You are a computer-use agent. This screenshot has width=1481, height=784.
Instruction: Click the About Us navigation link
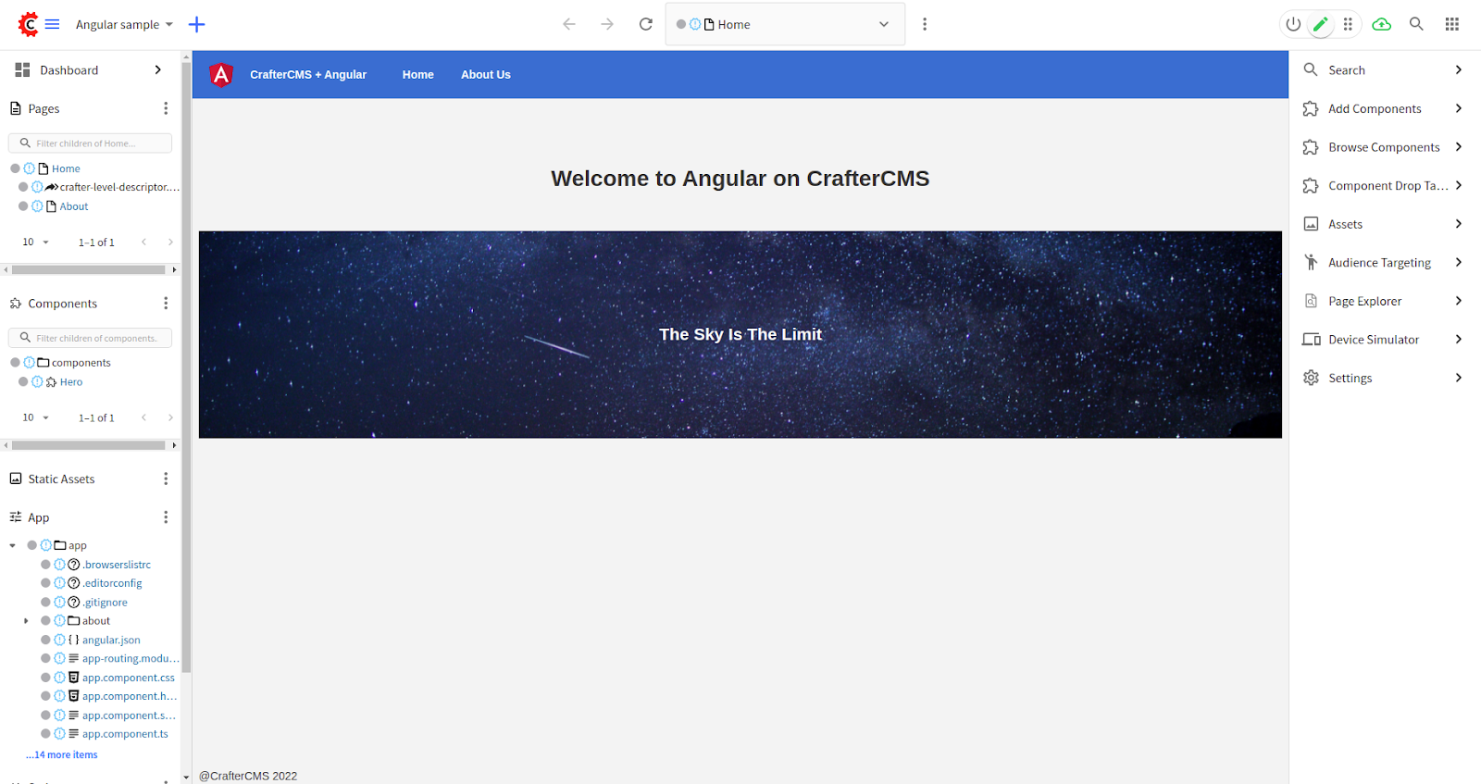coord(485,75)
